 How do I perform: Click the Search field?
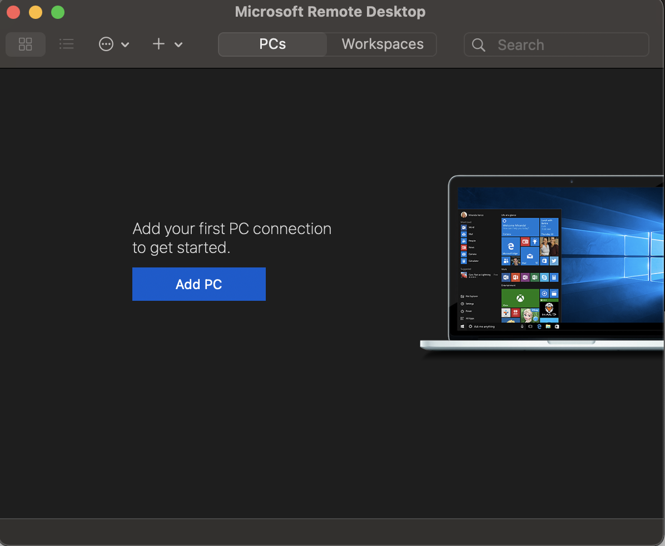click(557, 44)
